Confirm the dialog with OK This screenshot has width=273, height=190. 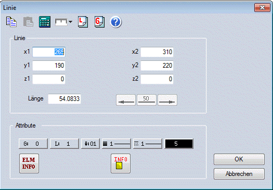click(x=239, y=159)
